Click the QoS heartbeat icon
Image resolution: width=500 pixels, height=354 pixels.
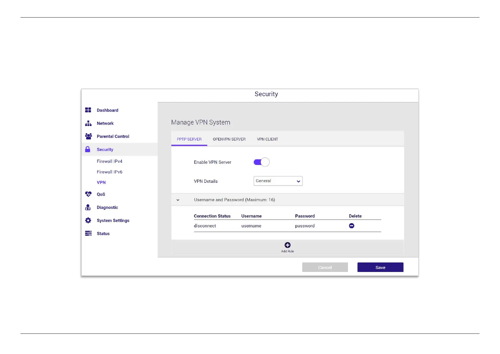(88, 194)
